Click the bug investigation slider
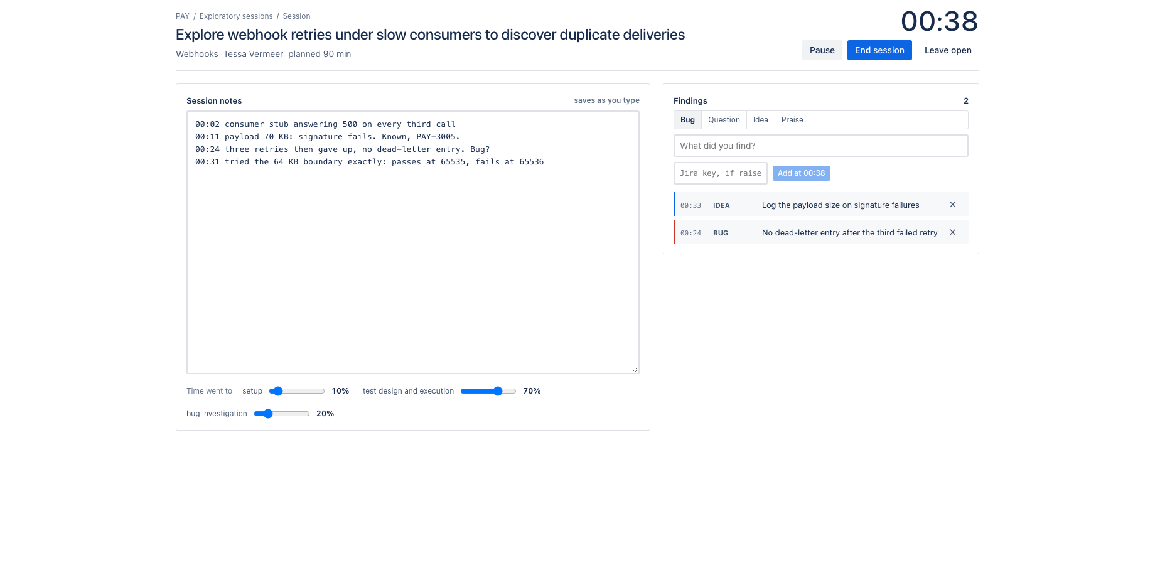The height and width of the screenshot is (565, 1155). tap(281, 414)
